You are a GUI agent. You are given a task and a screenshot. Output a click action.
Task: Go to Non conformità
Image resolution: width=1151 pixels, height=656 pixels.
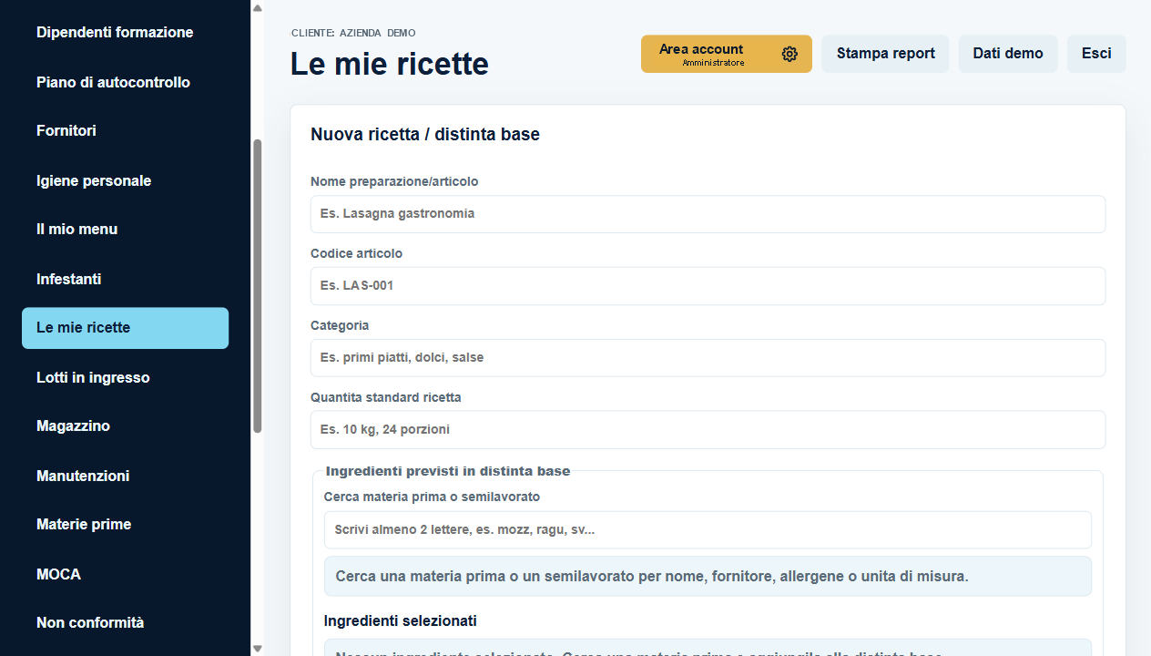pos(125,623)
